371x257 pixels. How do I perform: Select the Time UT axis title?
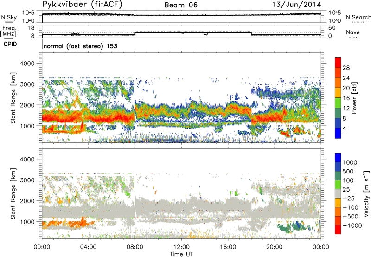(x=181, y=254)
